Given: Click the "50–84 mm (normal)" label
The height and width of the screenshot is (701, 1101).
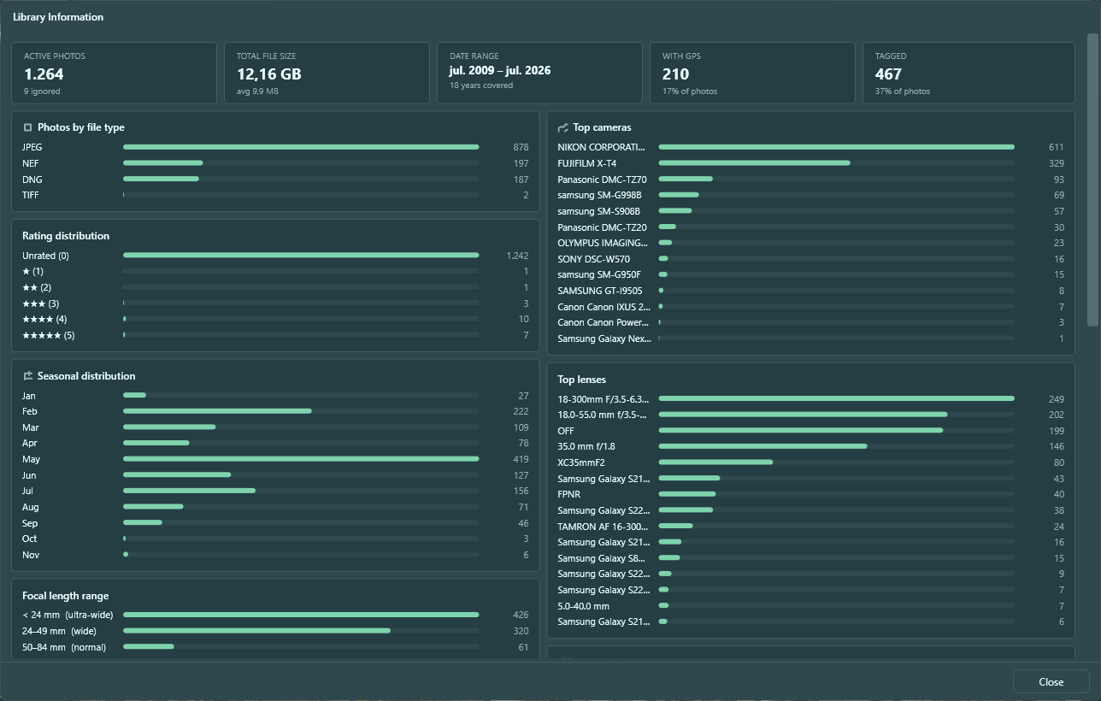Looking at the screenshot, I should pos(64,647).
